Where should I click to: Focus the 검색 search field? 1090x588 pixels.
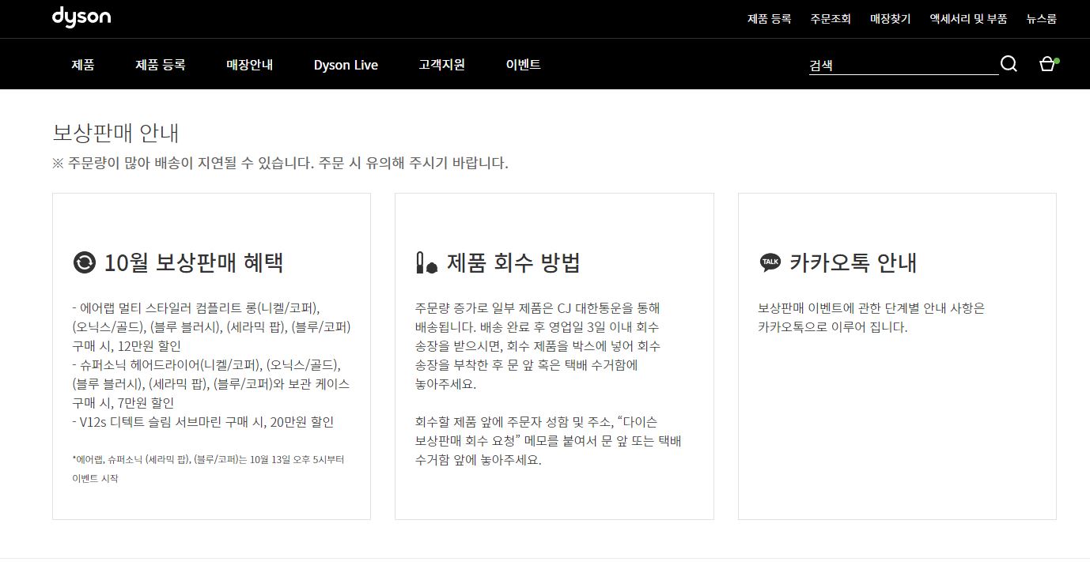[x=903, y=66]
